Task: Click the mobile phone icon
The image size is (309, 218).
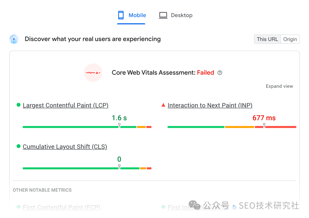Action: pos(121,15)
